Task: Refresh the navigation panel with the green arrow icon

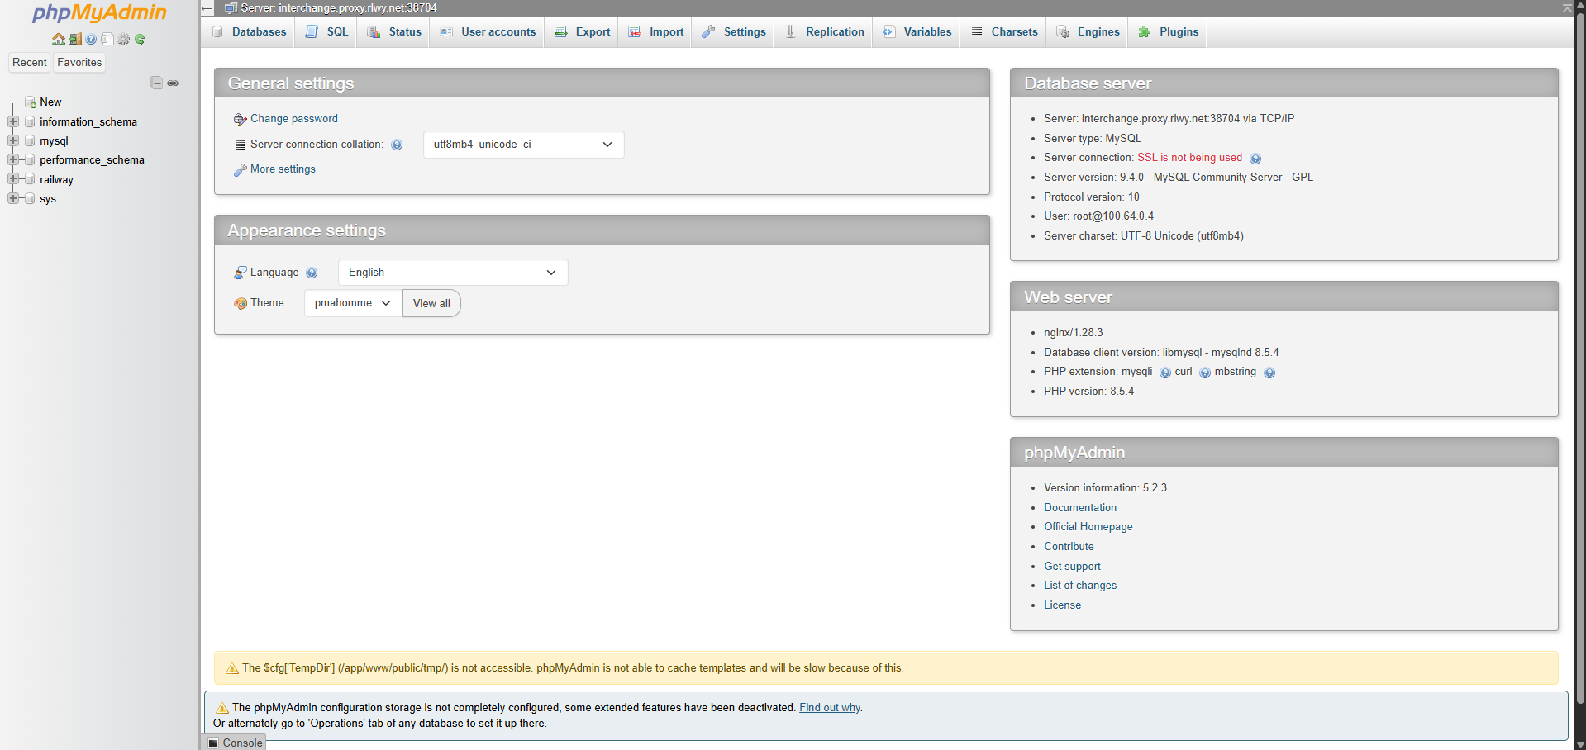Action: coord(140,39)
